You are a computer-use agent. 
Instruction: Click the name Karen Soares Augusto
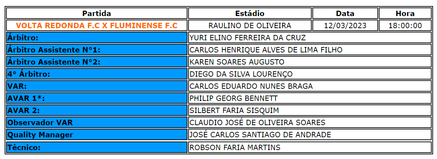coord(237,62)
